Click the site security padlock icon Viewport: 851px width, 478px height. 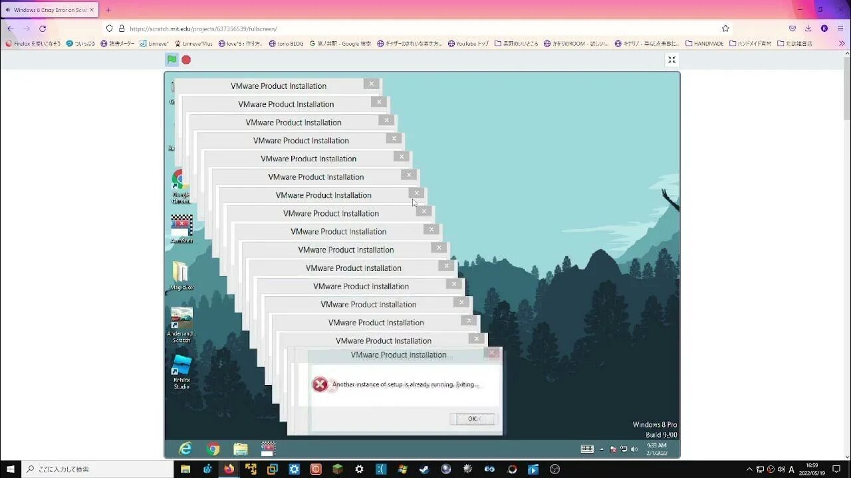click(x=122, y=29)
